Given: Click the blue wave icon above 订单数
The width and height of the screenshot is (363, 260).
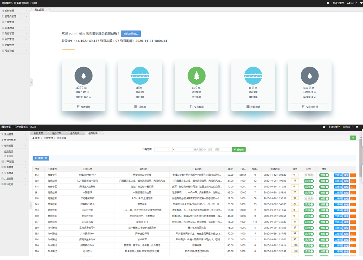Looking at the screenshot, I should coord(140,76).
